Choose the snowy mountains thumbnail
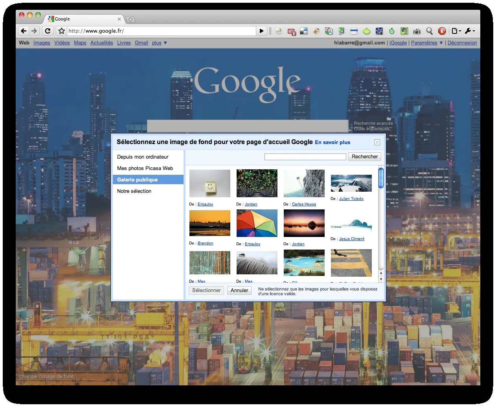This screenshot has width=496, height=407. [x=351, y=183]
